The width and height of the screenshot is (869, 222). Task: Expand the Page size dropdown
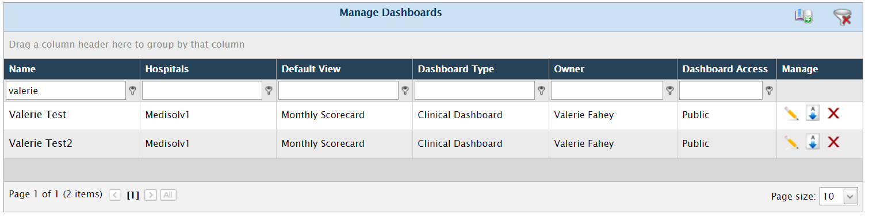(x=850, y=196)
